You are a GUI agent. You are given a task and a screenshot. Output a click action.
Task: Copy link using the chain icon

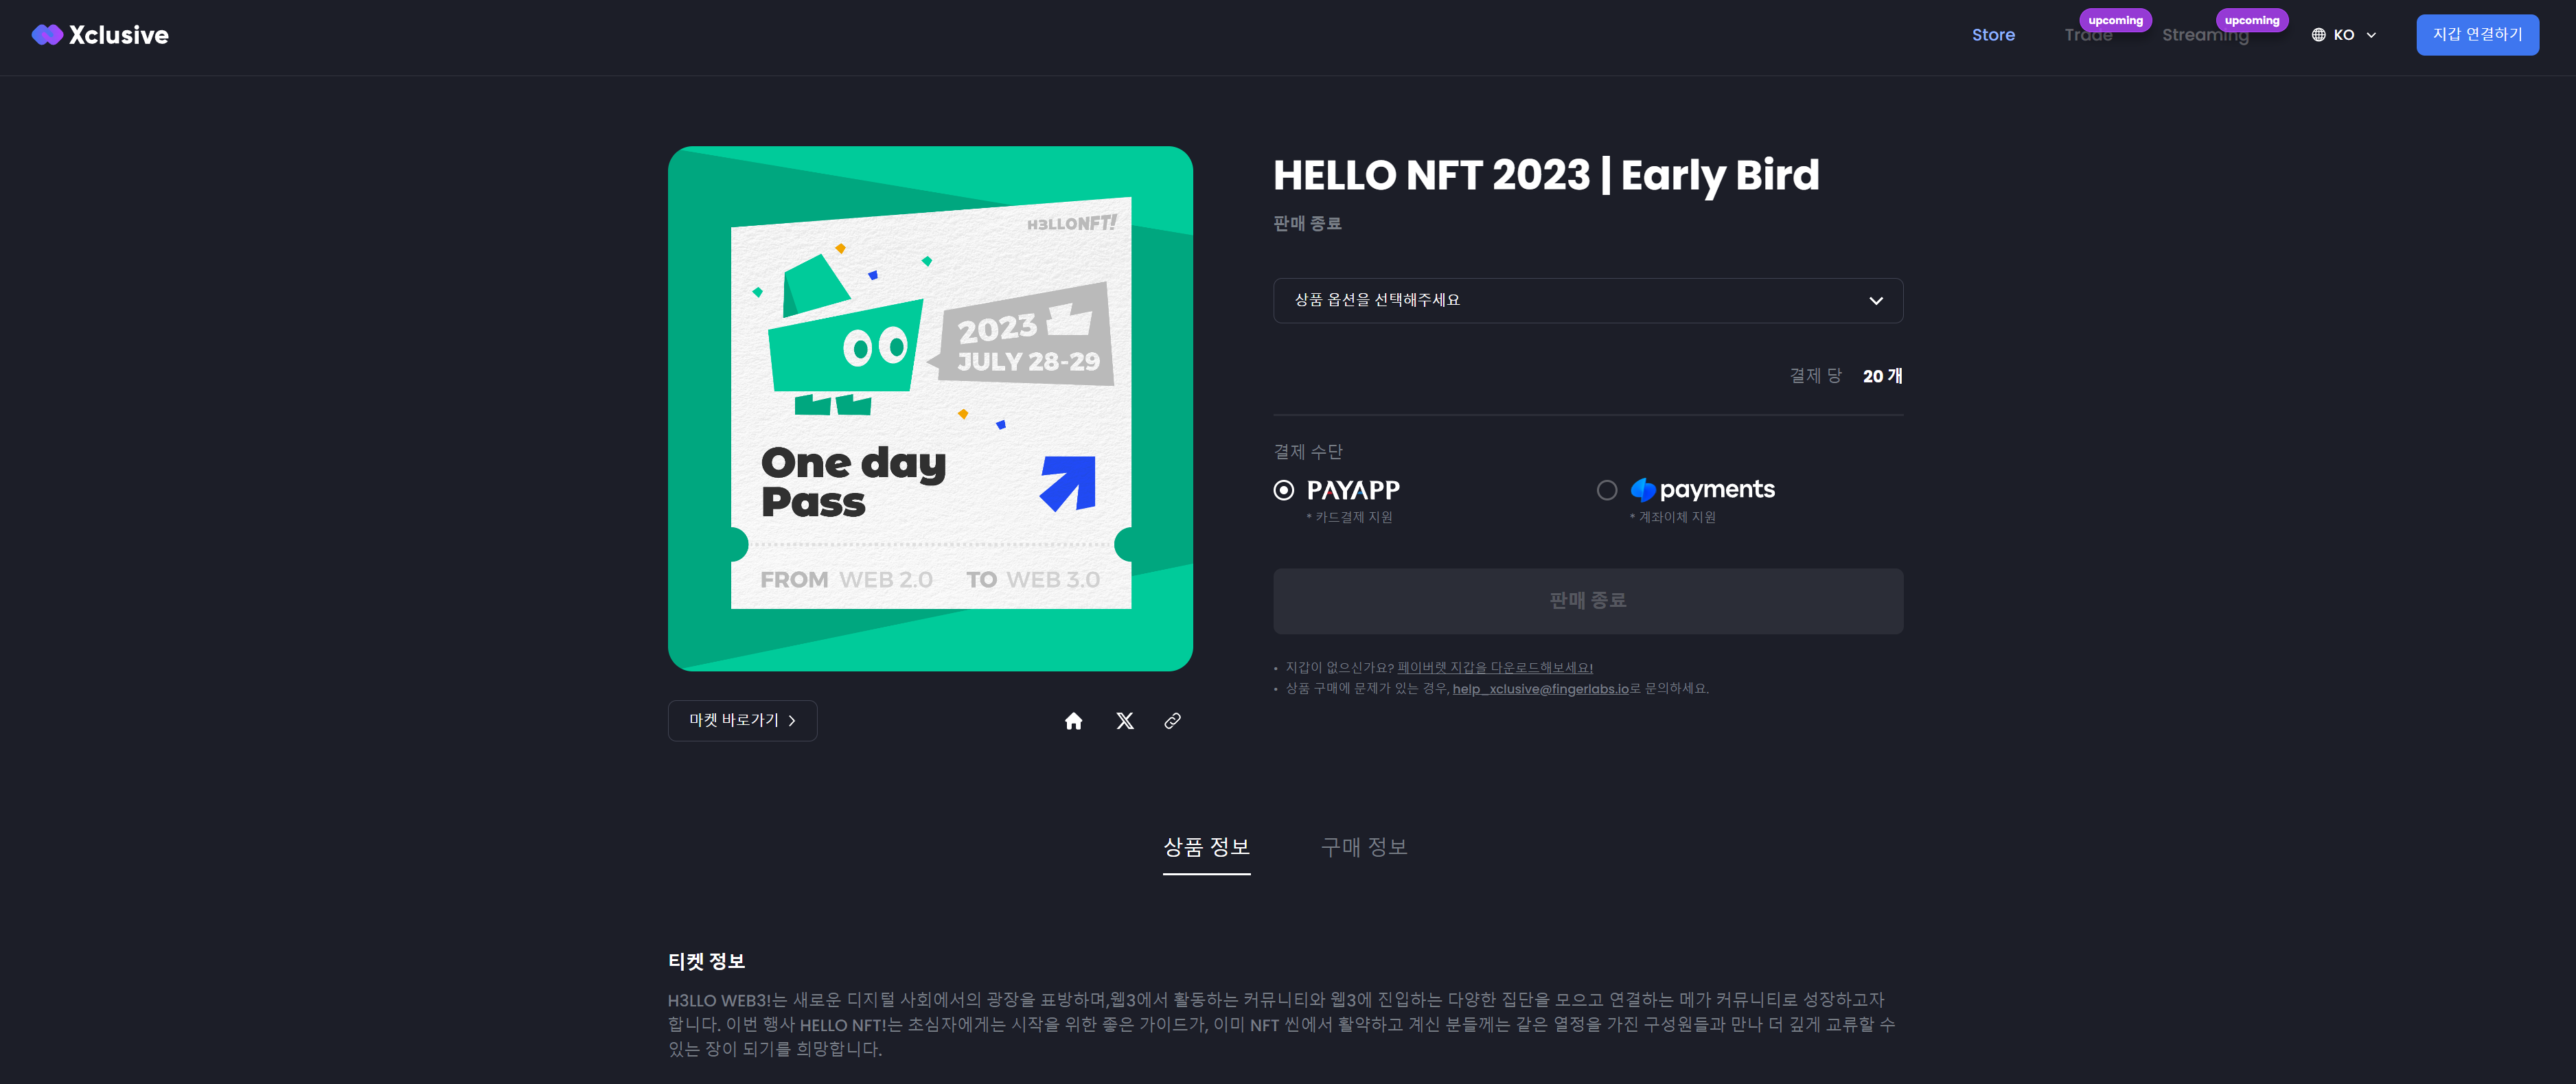point(1172,721)
